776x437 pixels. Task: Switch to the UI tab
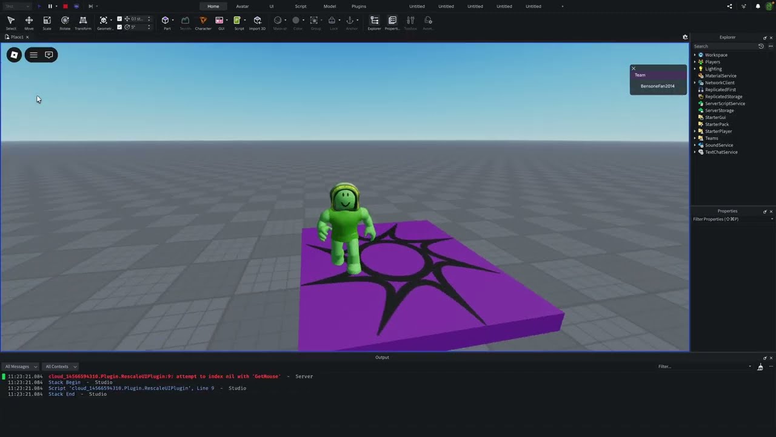[x=272, y=6]
